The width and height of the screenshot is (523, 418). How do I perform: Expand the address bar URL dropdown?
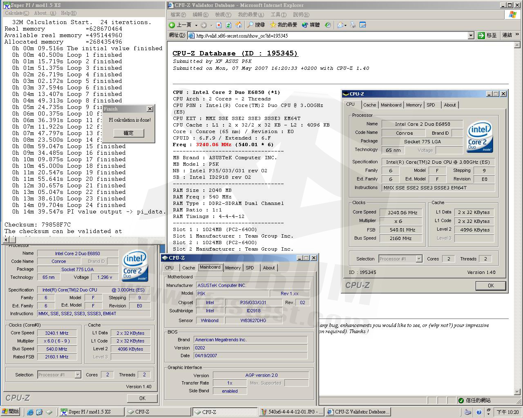pos(471,36)
